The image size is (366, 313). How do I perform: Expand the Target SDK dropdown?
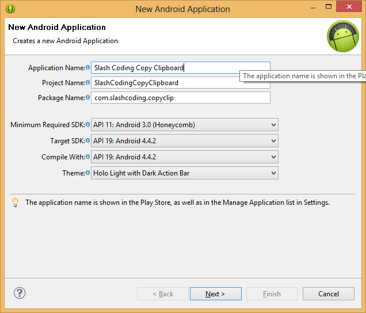(184, 141)
